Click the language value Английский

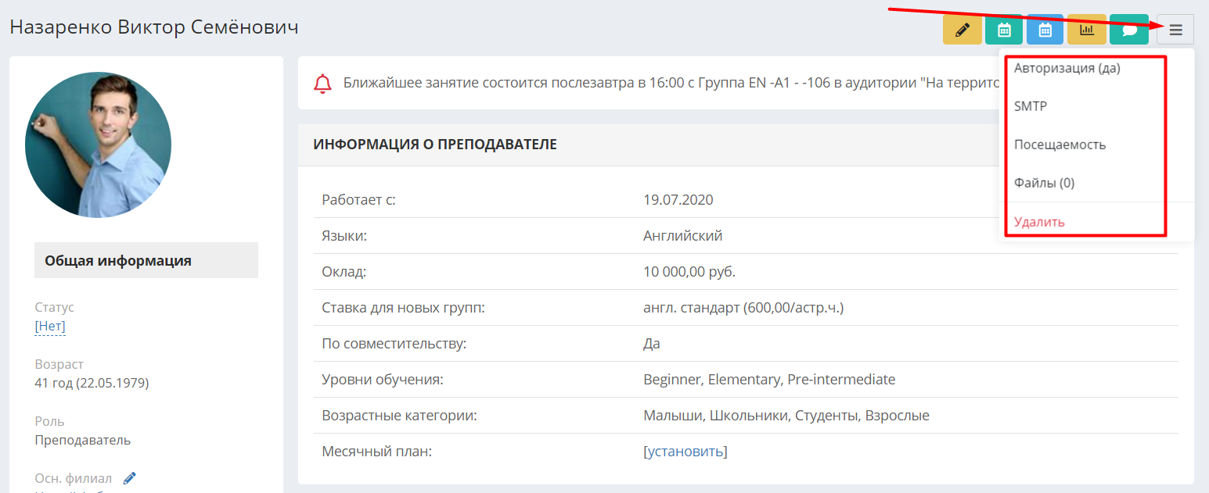(x=682, y=236)
